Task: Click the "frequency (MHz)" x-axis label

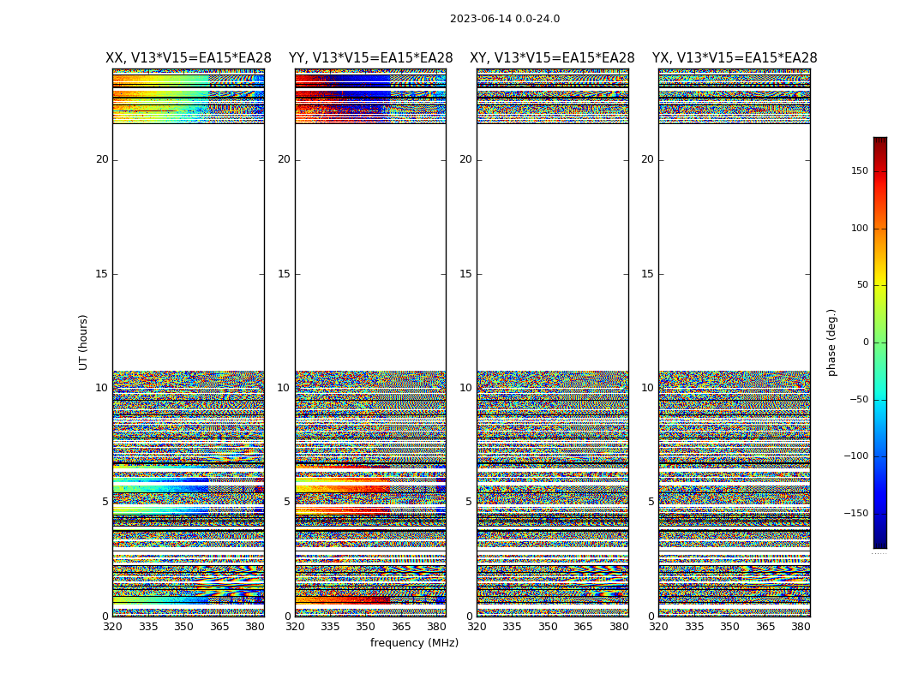Action: (x=414, y=642)
